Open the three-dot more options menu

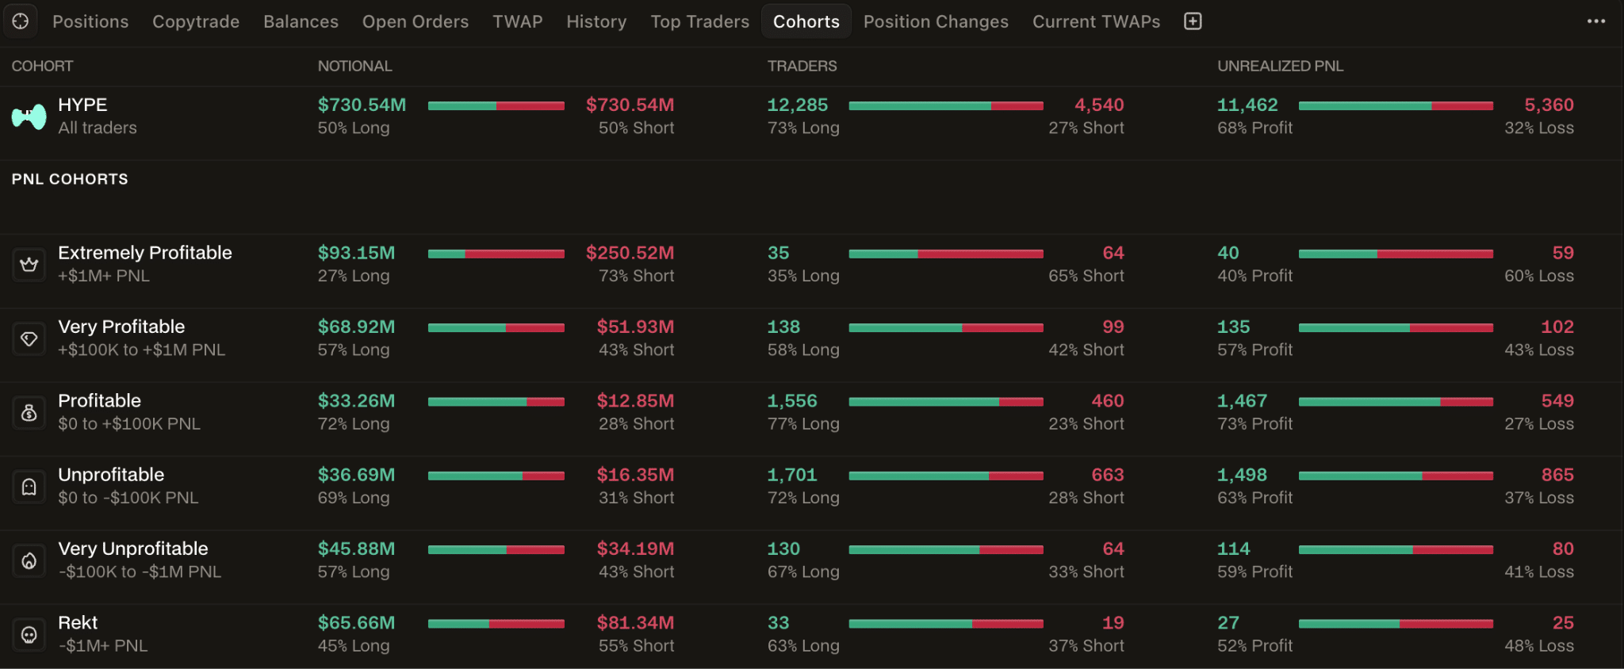[1596, 21]
